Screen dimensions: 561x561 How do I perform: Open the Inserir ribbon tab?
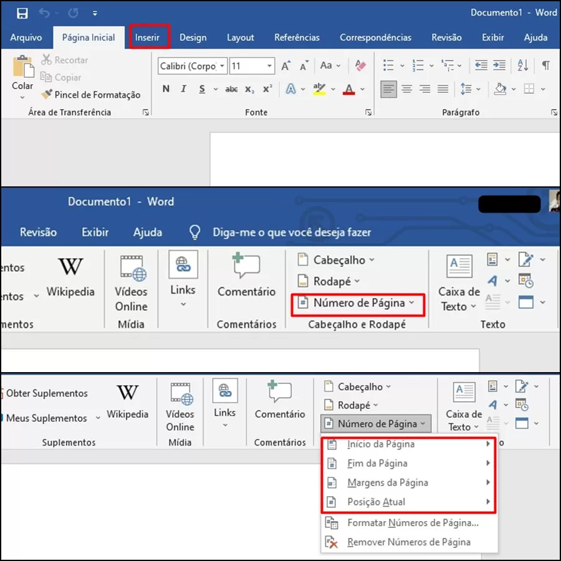click(x=147, y=37)
